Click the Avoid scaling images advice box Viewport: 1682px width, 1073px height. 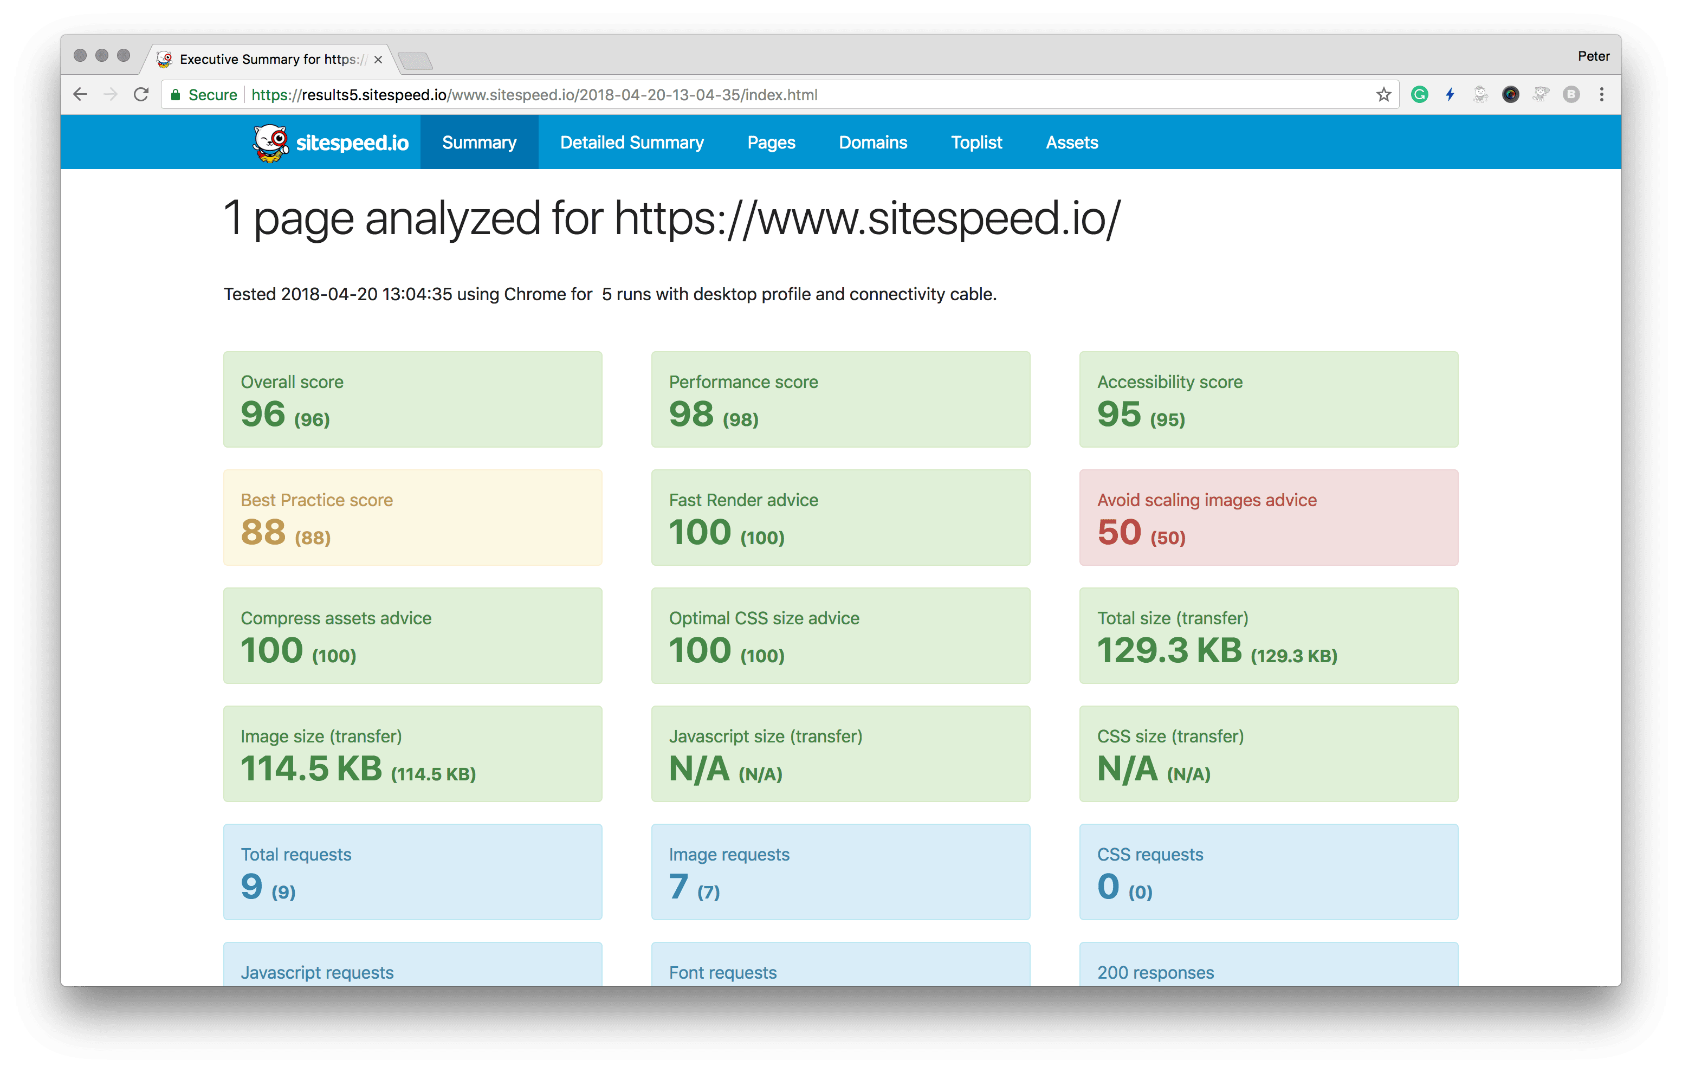pyautogui.click(x=1268, y=518)
